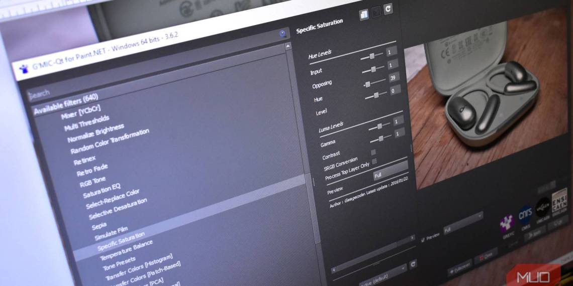Select the RGB Tone filter
Image resolution: width=573 pixels, height=286 pixels.
93,182
